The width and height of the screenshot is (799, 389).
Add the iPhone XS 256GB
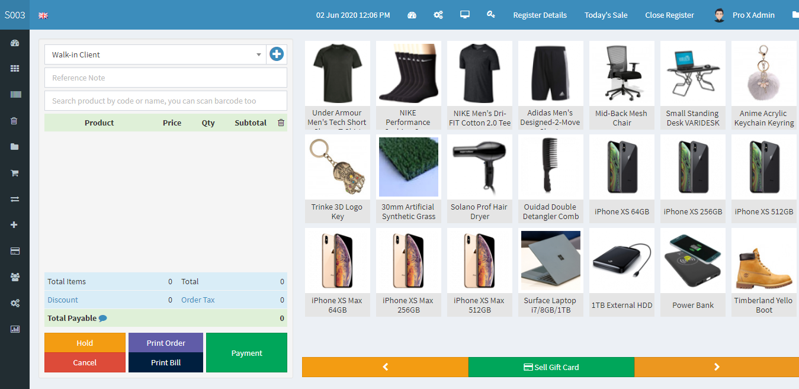[x=693, y=179]
